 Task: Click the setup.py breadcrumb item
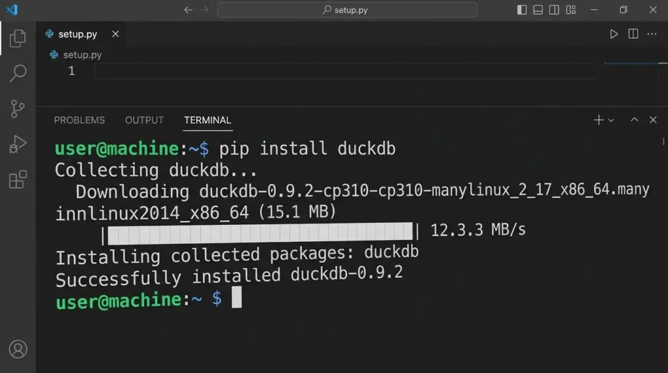click(76, 55)
